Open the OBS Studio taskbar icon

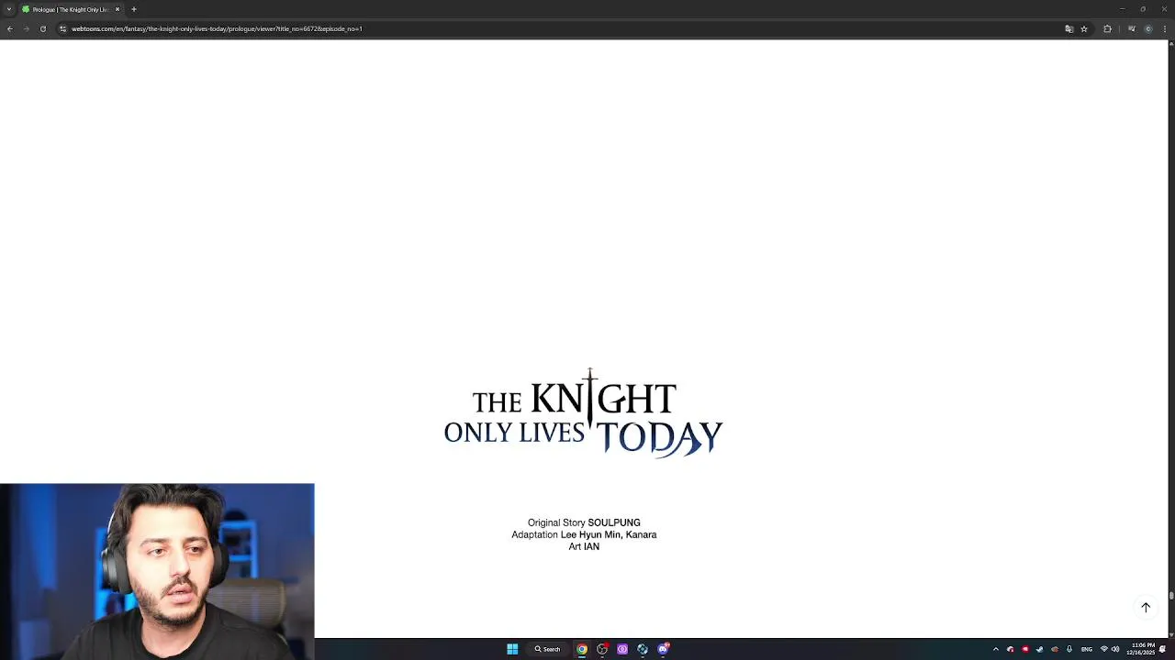[x=602, y=649]
